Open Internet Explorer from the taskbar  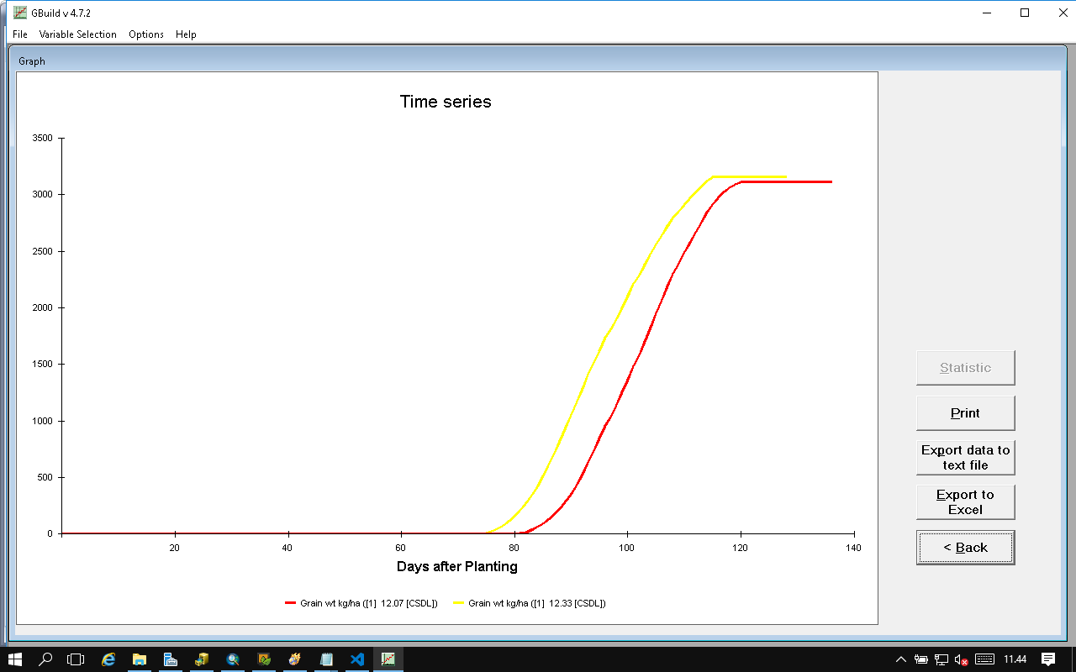point(108,659)
